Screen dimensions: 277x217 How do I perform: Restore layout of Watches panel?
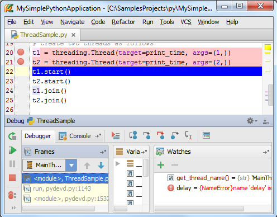tap(266, 152)
